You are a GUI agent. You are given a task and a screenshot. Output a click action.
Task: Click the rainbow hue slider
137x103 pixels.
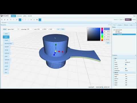102,34
